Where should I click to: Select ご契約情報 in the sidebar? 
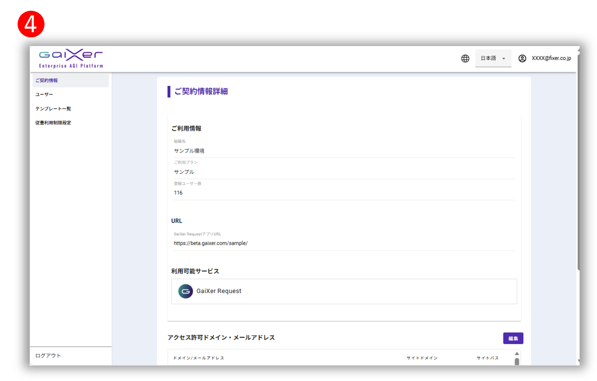click(47, 81)
